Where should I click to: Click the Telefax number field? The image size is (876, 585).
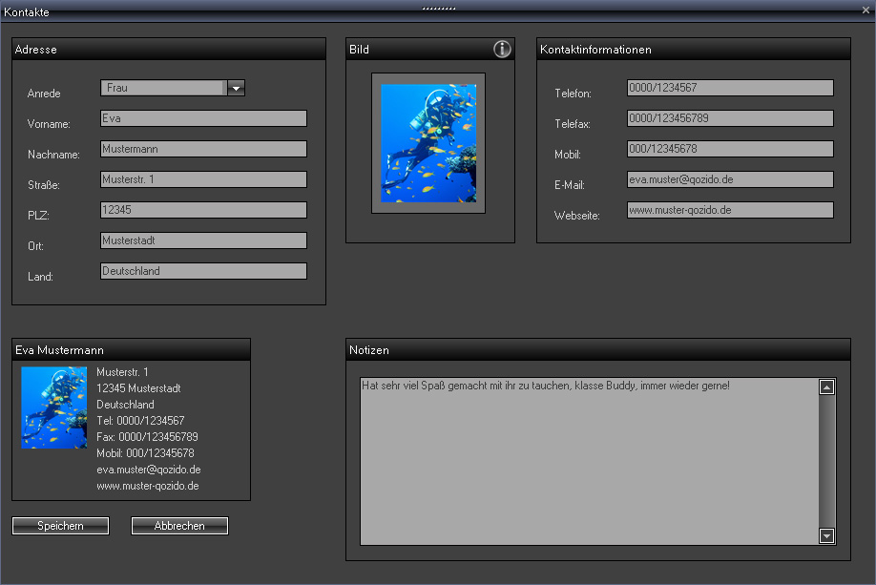point(730,118)
